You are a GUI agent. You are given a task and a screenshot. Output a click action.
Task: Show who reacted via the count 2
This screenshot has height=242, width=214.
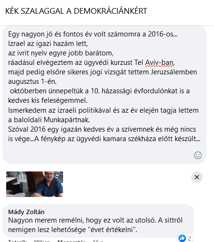(x=189, y=238)
